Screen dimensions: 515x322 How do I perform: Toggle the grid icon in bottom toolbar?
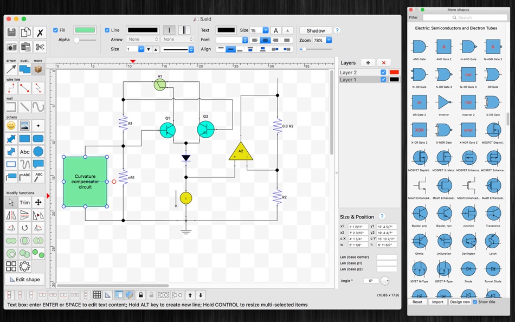click(97, 295)
